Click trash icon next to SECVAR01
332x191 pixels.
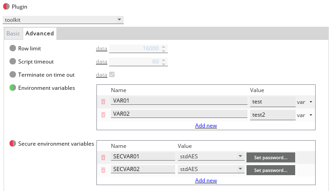(x=103, y=157)
